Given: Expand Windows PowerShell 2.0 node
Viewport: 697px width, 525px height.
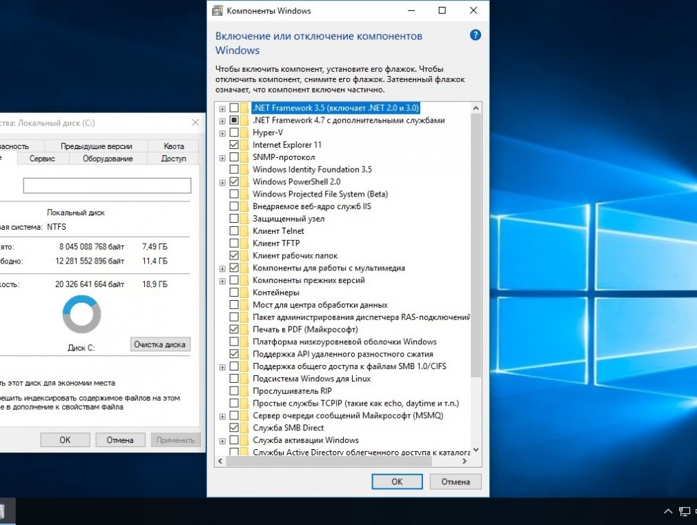Looking at the screenshot, I should 222,183.
